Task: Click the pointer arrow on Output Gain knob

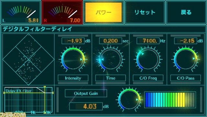Action: click(x=137, y=100)
